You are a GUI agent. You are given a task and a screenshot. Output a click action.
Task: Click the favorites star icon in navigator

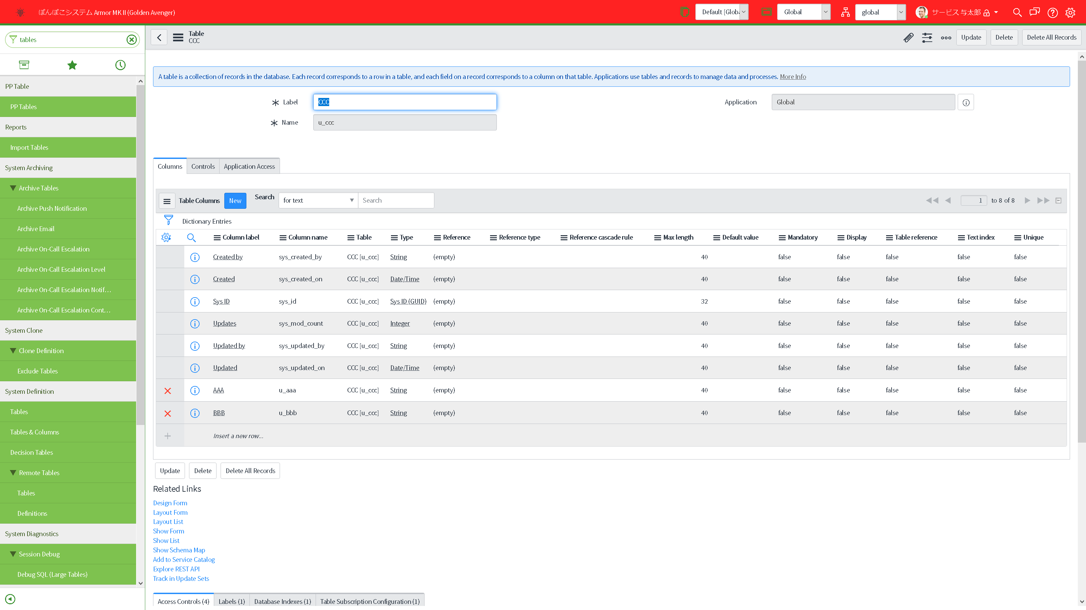point(72,65)
